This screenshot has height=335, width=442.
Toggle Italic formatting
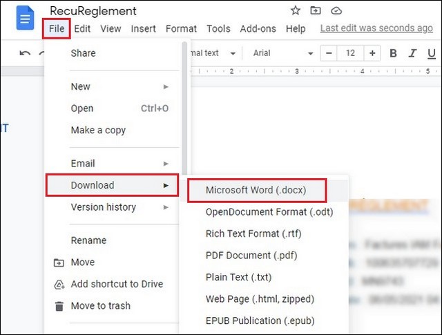(x=412, y=53)
